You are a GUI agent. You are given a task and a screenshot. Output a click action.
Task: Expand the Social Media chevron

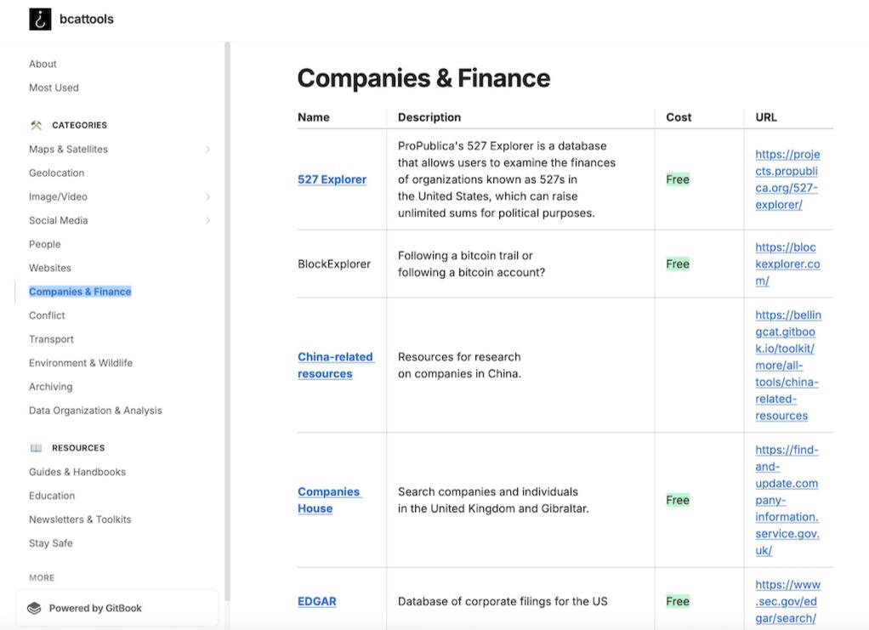(x=207, y=220)
